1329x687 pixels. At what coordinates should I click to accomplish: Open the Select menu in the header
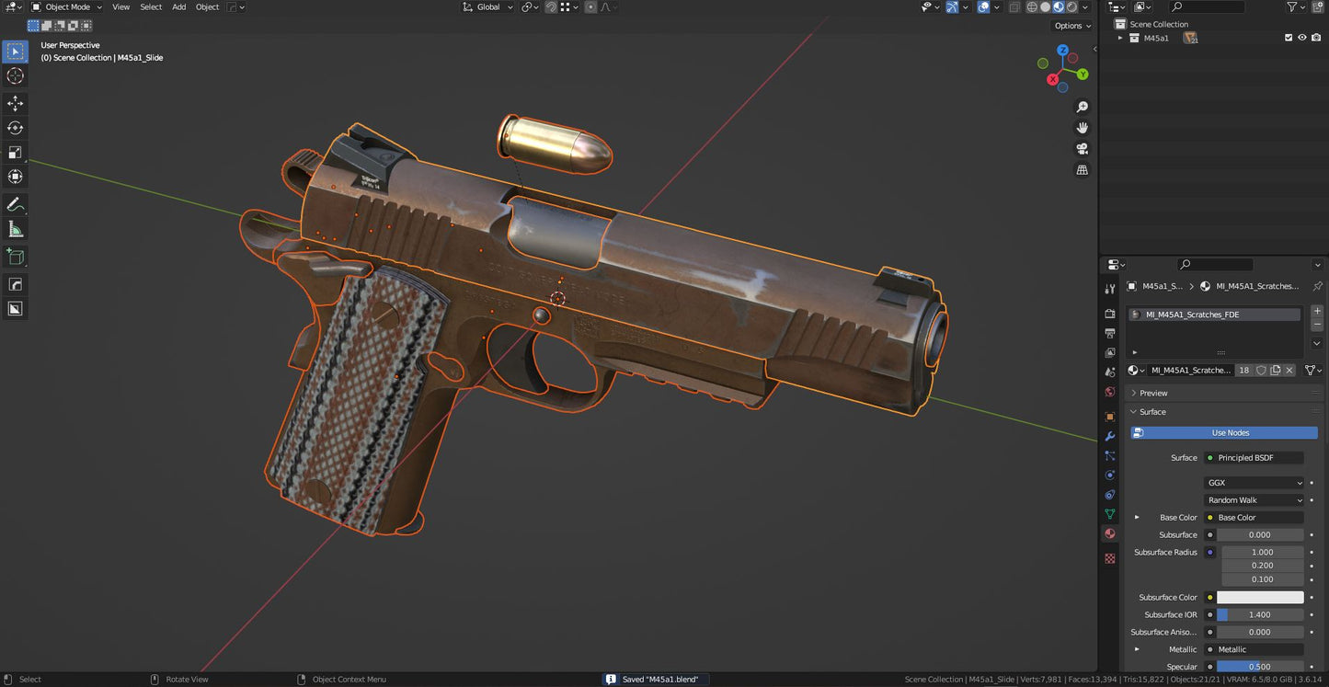point(151,7)
